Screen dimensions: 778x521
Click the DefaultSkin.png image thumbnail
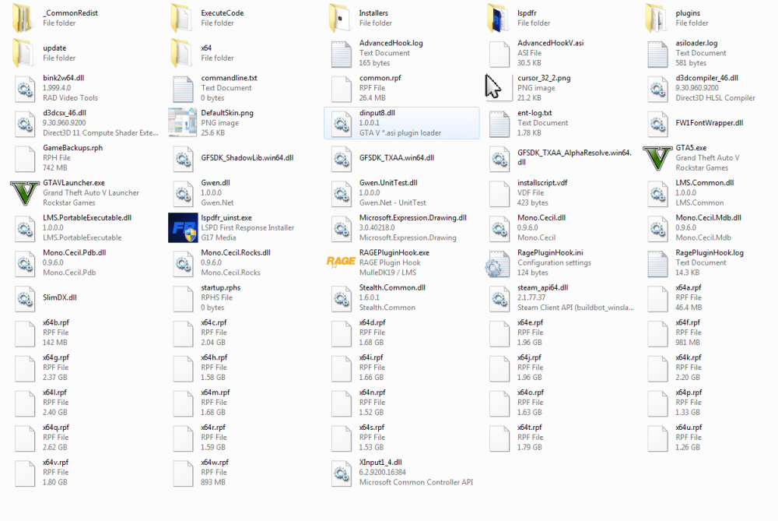coord(182,123)
